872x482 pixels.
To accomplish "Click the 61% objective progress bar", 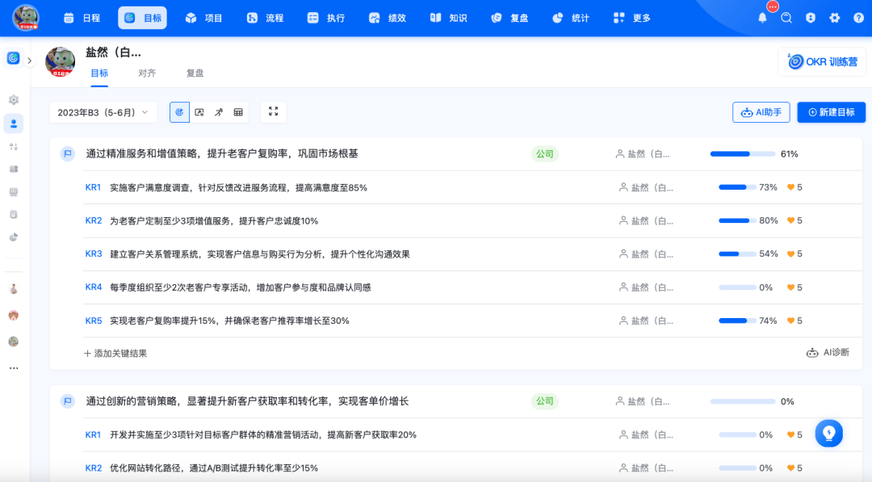I will [743, 154].
